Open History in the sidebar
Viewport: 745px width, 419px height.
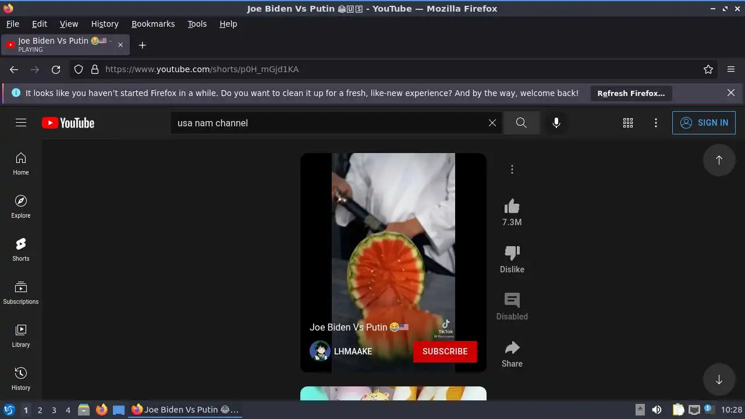click(x=21, y=379)
